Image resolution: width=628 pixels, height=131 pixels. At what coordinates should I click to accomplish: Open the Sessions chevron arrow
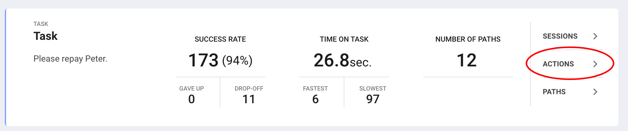coord(595,36)
